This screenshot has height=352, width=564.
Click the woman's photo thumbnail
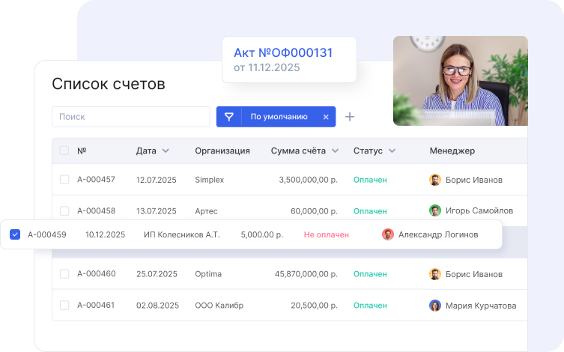pos(460,81)
